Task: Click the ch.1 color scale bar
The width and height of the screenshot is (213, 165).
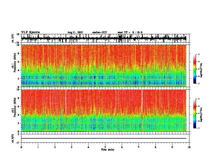Action: click(x=195, y=69)
